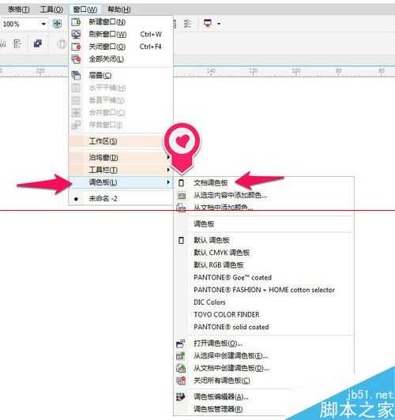This screenshot has height=420, width=395.
Task: Click the align and distribute icon
Action: tap(17, 43)
